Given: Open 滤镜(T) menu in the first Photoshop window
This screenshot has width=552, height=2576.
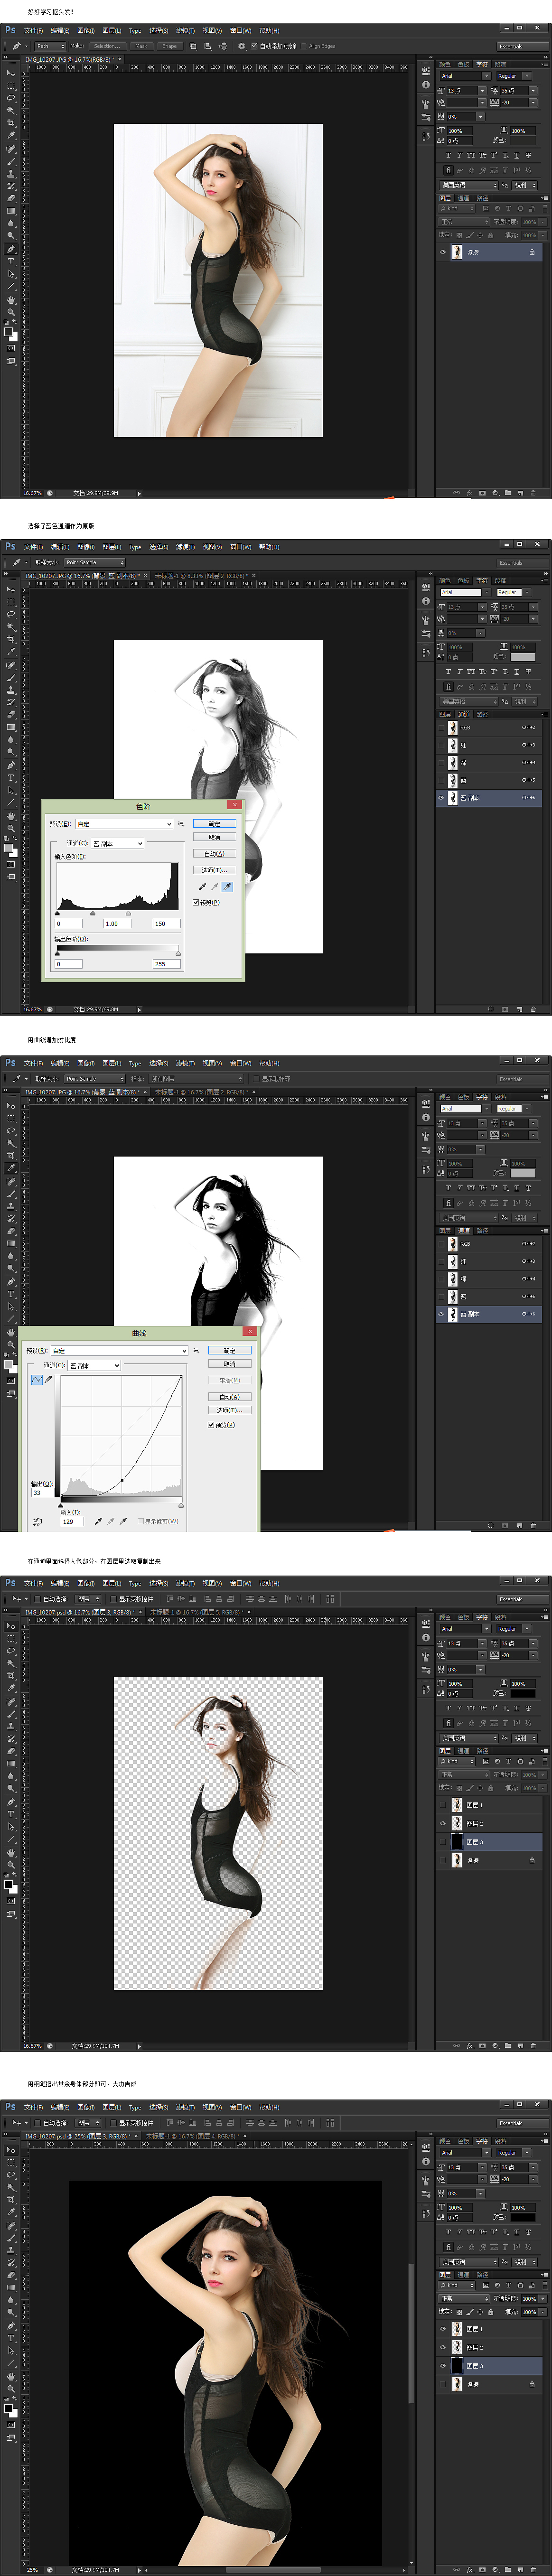Looking at the screenshot, I should point(185,30).
